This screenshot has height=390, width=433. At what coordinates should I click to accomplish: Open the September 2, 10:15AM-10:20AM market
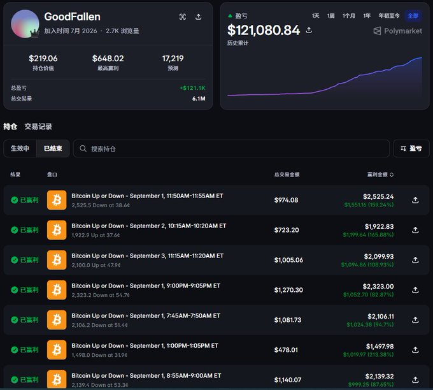[149, 226]
